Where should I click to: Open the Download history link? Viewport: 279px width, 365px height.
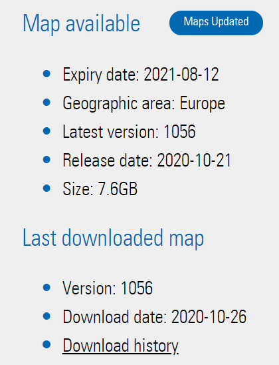(x=120, y=346)
